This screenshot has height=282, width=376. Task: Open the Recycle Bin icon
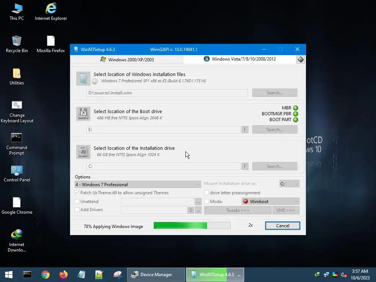click(17, 44)
